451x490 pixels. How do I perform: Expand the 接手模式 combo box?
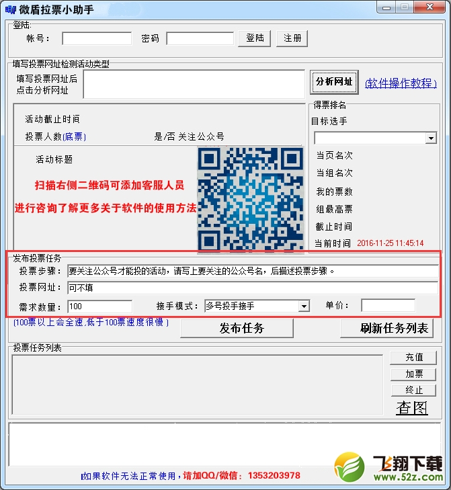coord(304,307)
